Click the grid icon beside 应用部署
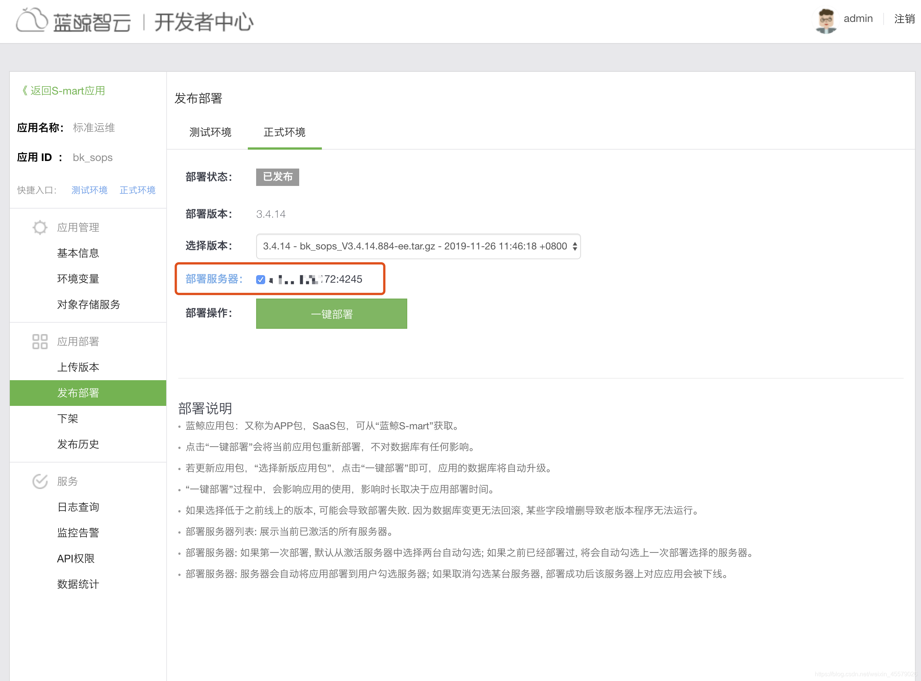This screenshot has height=681, width=921. [x=40, y=341]
